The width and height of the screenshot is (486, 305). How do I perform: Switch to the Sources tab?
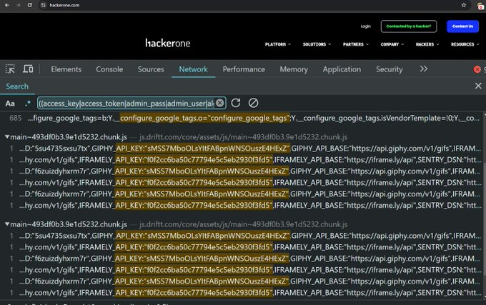pyautogui.click(x=151, y=69)
